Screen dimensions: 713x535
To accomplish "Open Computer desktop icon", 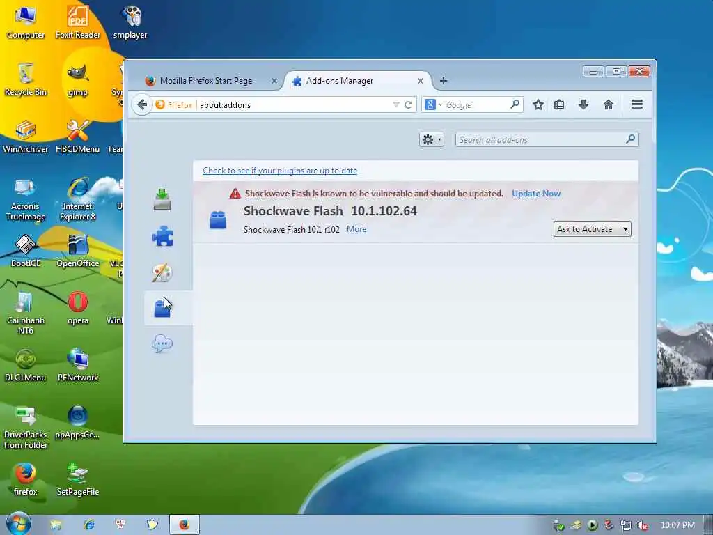I will click(x=26, y=22).
